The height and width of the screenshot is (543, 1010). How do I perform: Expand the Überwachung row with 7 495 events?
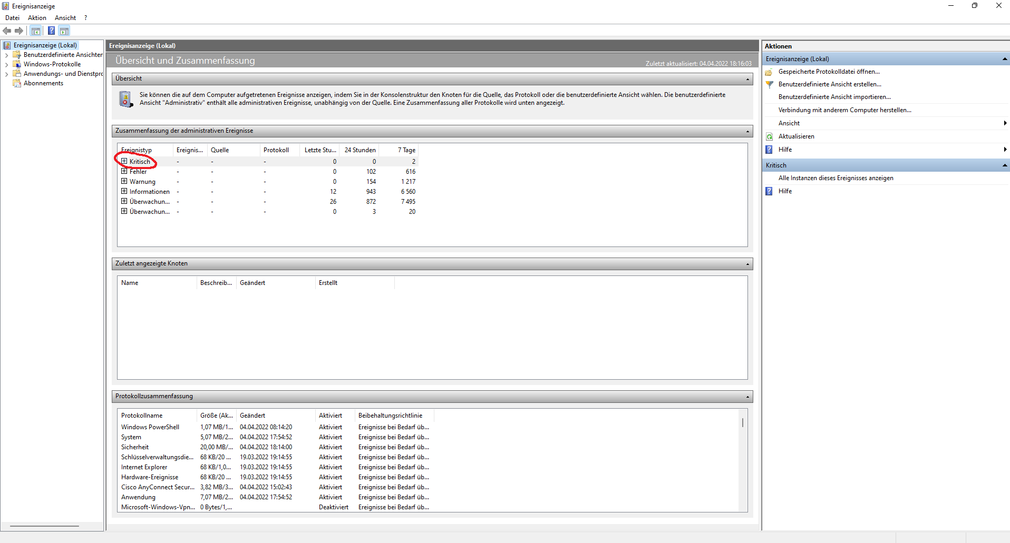tap(124, 201)
